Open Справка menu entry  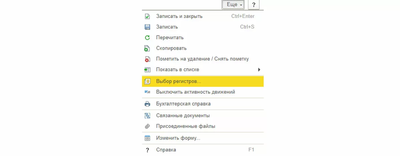click(166, 150)
